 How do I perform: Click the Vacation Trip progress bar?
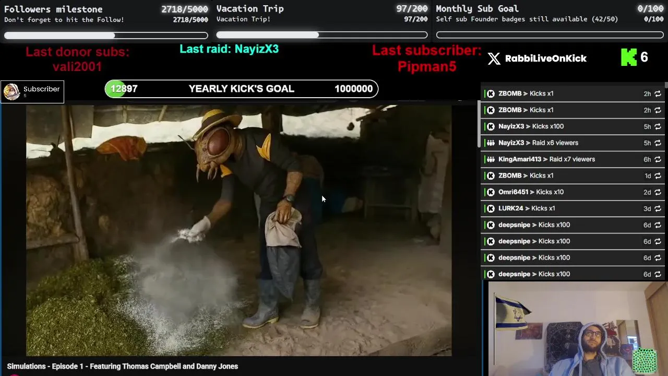[322, 35]
